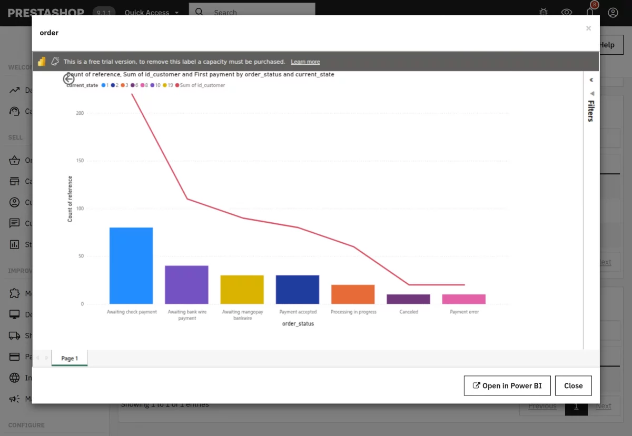This screenshot has height=436, width=632.
Task: Click the 'order_status' axis title
Action: (298, 324)
